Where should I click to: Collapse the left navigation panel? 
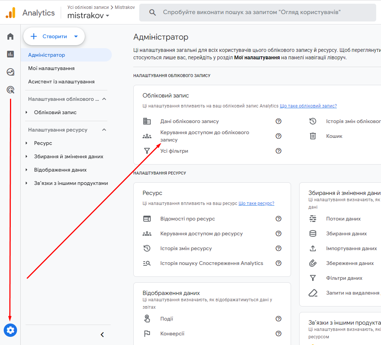point(102,335)
